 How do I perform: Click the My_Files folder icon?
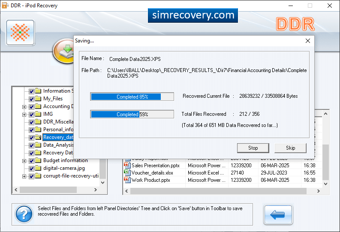[38, 99]
